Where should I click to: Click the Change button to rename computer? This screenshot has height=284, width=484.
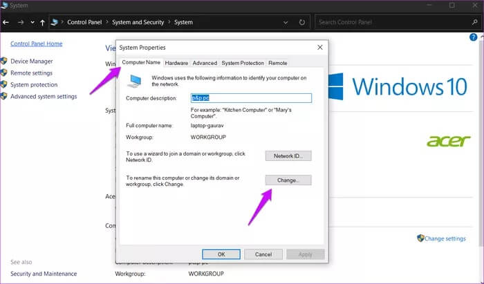tap(288, 180)
